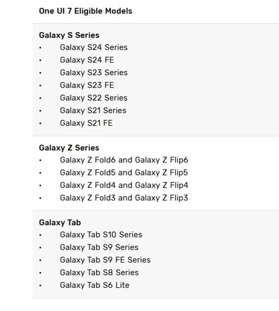The width and height of the screenshot is (279, 311).
Task: Choose the Galaxy Tab S6 Lite entry
Action: [x=95, y=285]
